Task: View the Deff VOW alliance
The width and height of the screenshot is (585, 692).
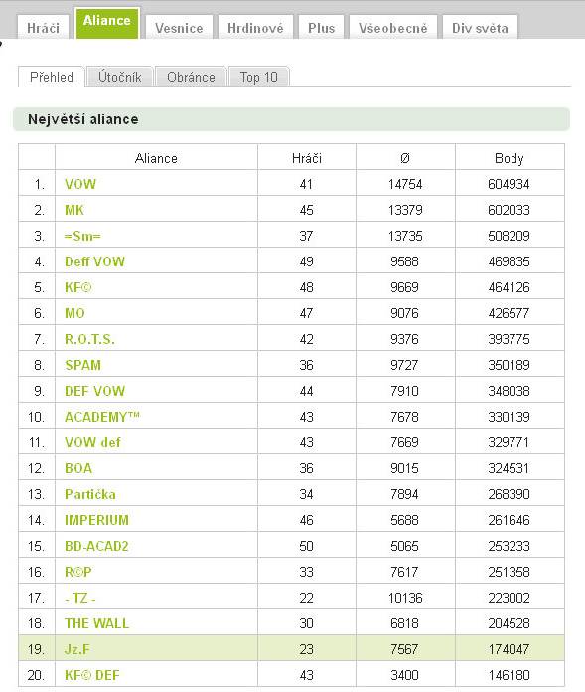Action: click(94, 261)
